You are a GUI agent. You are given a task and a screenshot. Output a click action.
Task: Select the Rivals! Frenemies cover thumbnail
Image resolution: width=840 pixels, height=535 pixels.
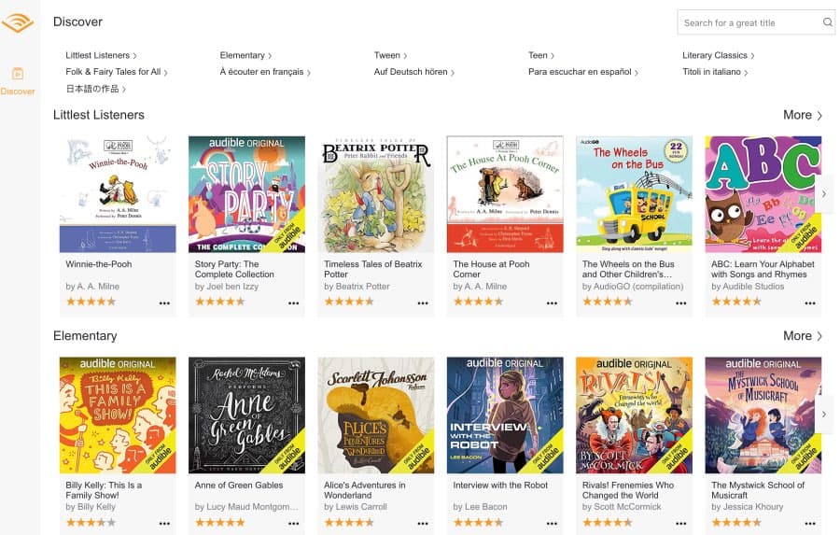click(635, 415)
